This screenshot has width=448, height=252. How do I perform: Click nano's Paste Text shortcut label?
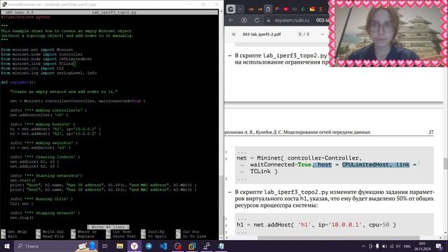(x=125, y=237)
